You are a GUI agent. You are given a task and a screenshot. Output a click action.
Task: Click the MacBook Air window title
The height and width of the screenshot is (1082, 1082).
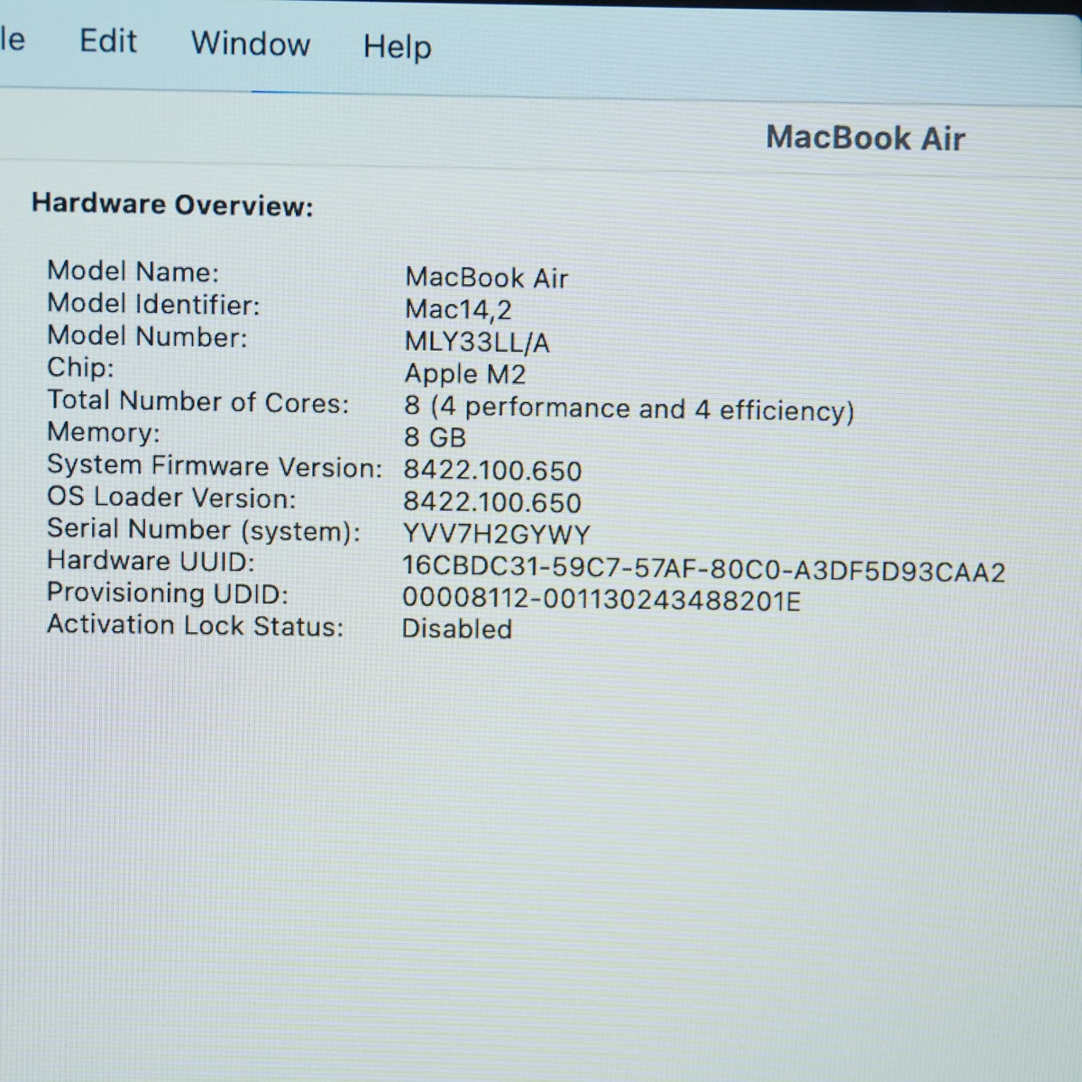866,138
